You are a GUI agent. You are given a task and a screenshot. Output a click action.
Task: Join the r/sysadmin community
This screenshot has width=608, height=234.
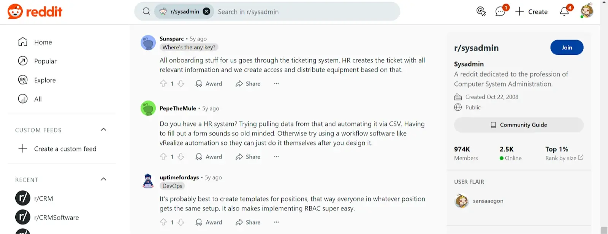pos(566,47)
